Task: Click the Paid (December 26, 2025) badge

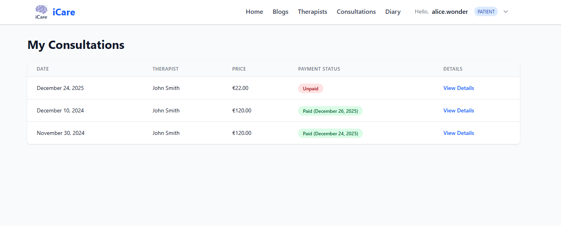Action: 330,111
